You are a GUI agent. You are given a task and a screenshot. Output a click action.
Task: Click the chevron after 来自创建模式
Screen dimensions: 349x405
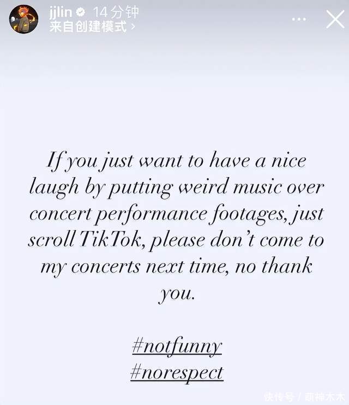pos(133,27)
